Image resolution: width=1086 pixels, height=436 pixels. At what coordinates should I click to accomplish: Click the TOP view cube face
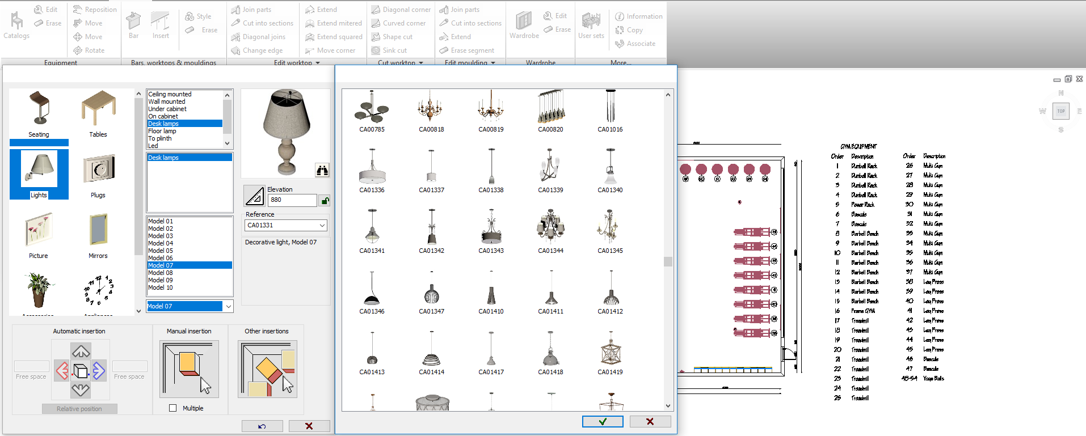click(1060, 111)
